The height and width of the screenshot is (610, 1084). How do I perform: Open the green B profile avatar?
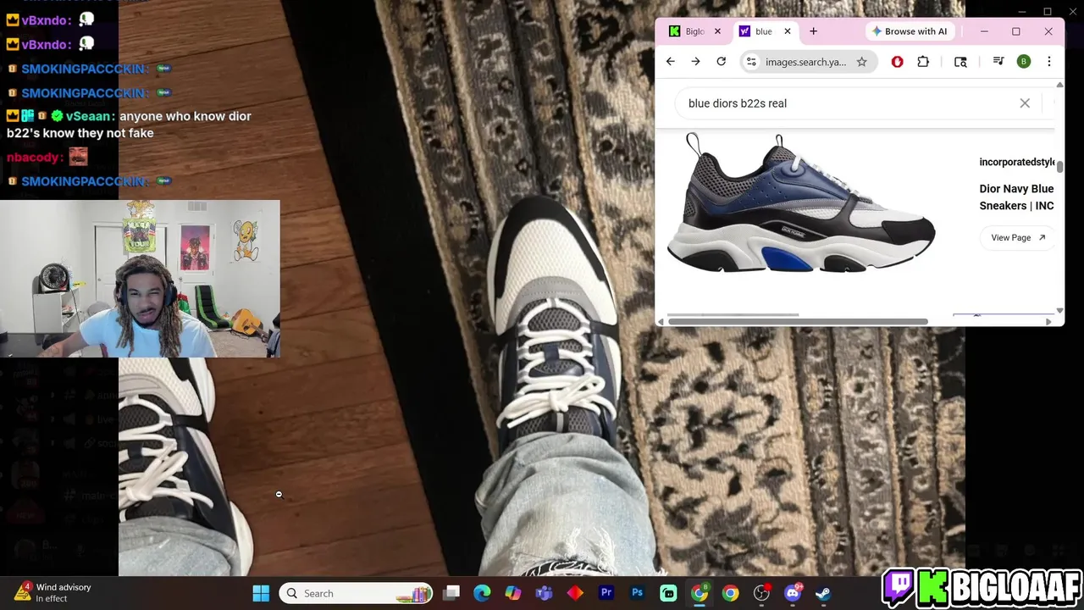(1023, 61)
